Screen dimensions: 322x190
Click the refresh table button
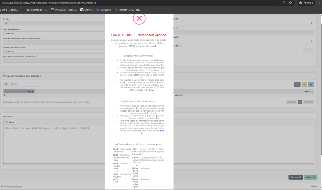point(297,84)
